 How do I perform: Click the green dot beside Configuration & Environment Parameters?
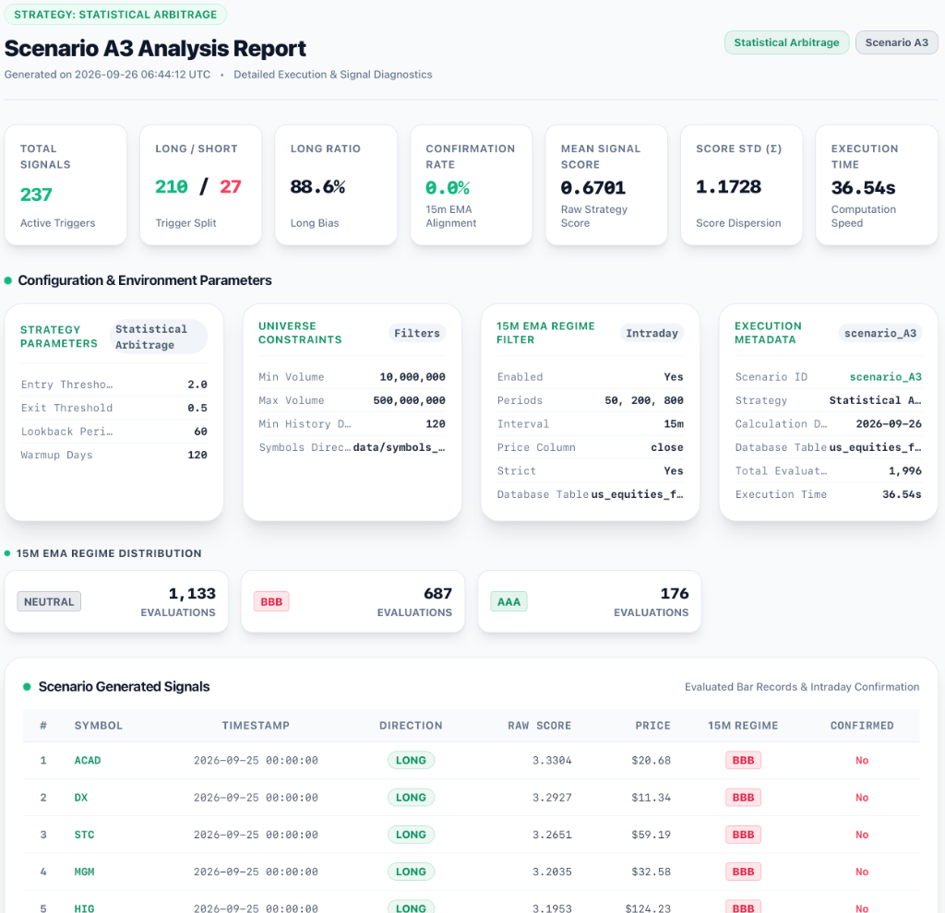[x=7, y=280]
